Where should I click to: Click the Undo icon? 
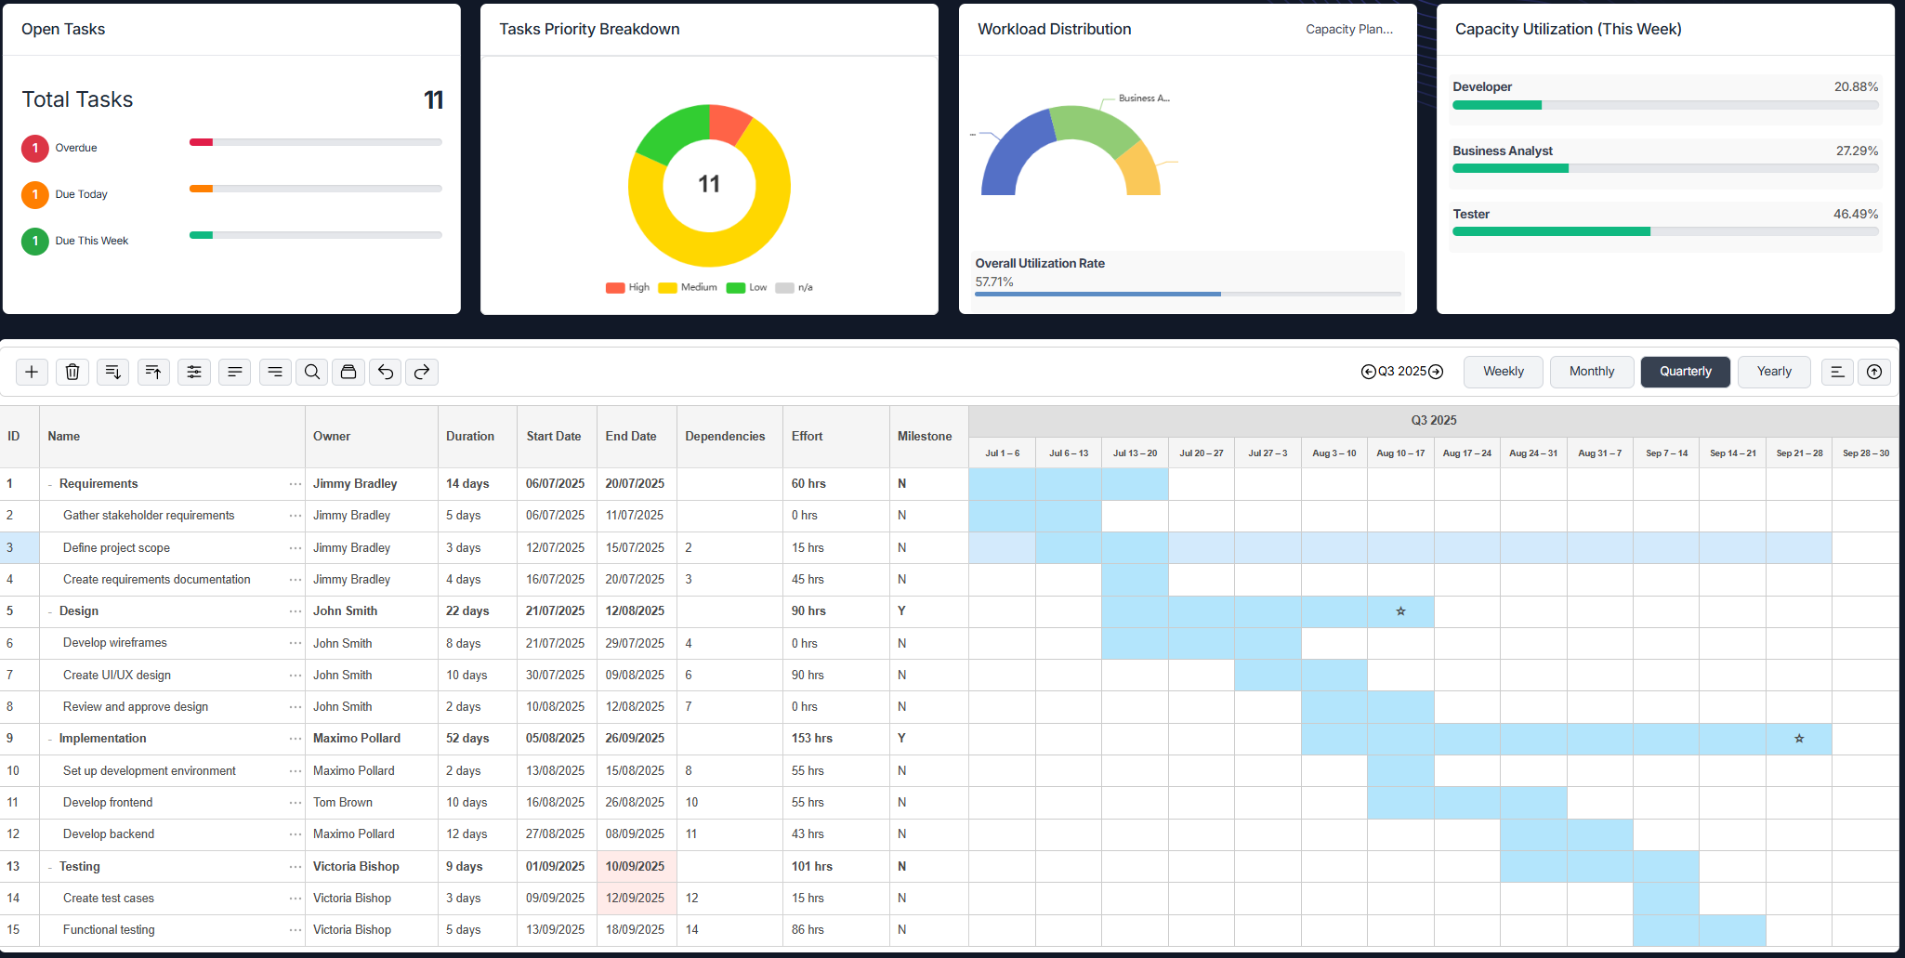(385, 372)
